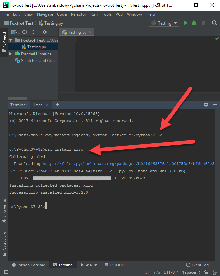The width and height of the screenshot is (220, 276).
Task: Open the Event Log
Action: pos(197,265)
